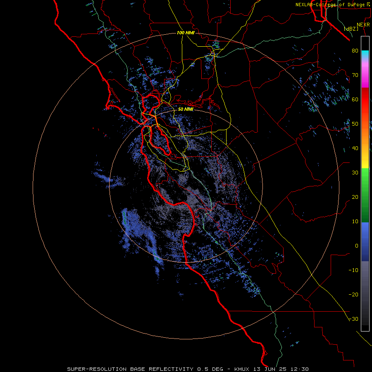
Task: Click the 70 value on the dBZ scale
Action: coord(355,75)
